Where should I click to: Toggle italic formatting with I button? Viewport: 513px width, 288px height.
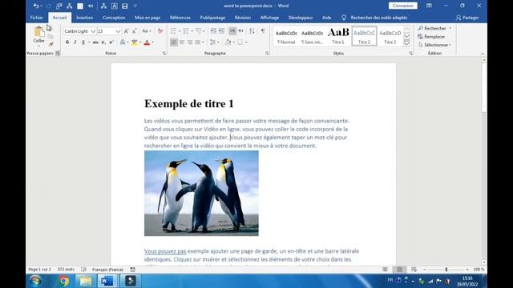tap(75, 42)
